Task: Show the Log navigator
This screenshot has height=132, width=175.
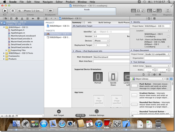Action: (x=38, y=18)
